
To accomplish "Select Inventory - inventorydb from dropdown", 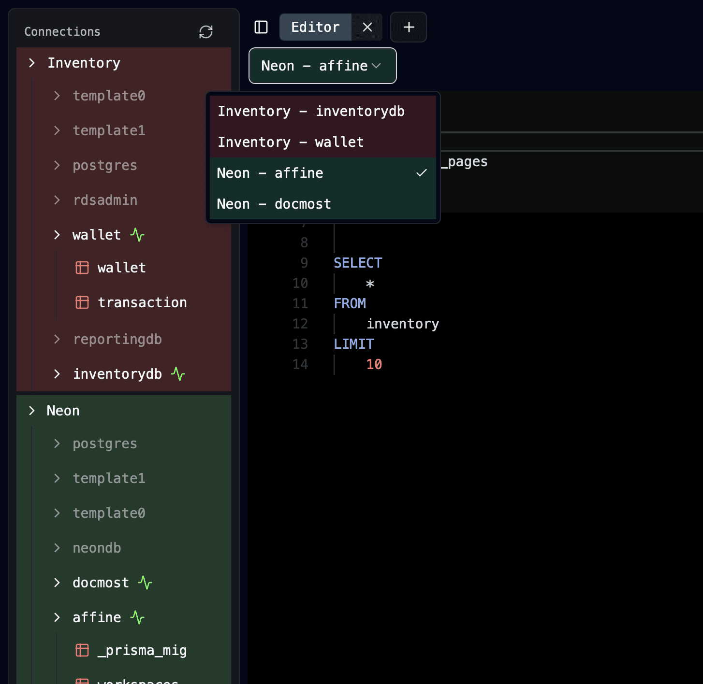I will pyautogui.click(x=323, y=111).
